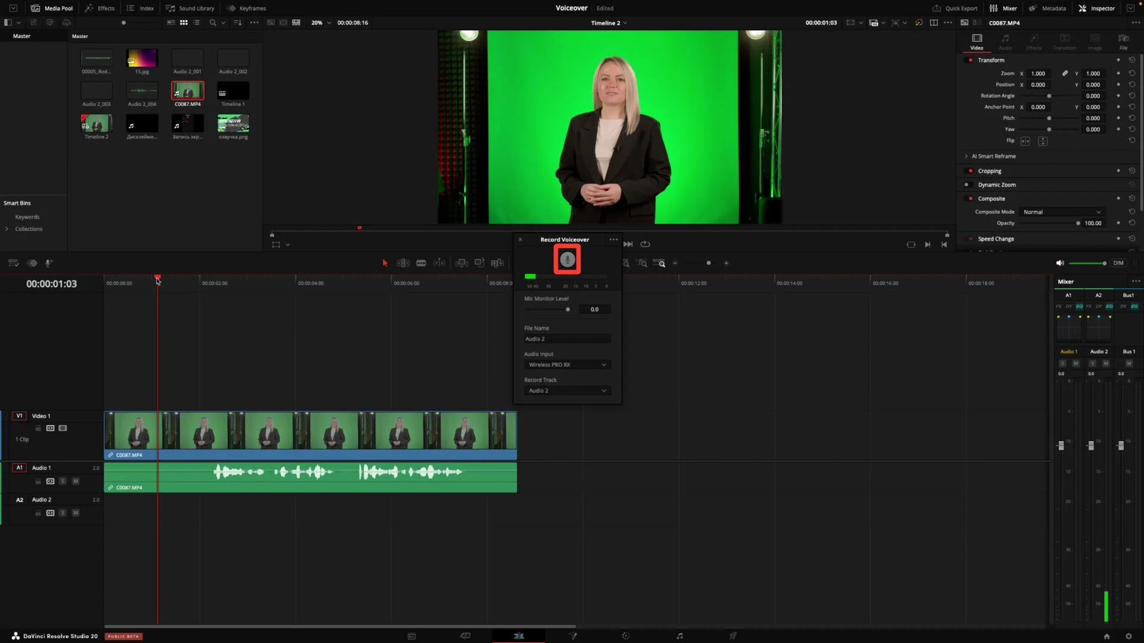The image size is (1144, 643).
Task: Solo the Audio 2 track
Action: coord(63,513)
